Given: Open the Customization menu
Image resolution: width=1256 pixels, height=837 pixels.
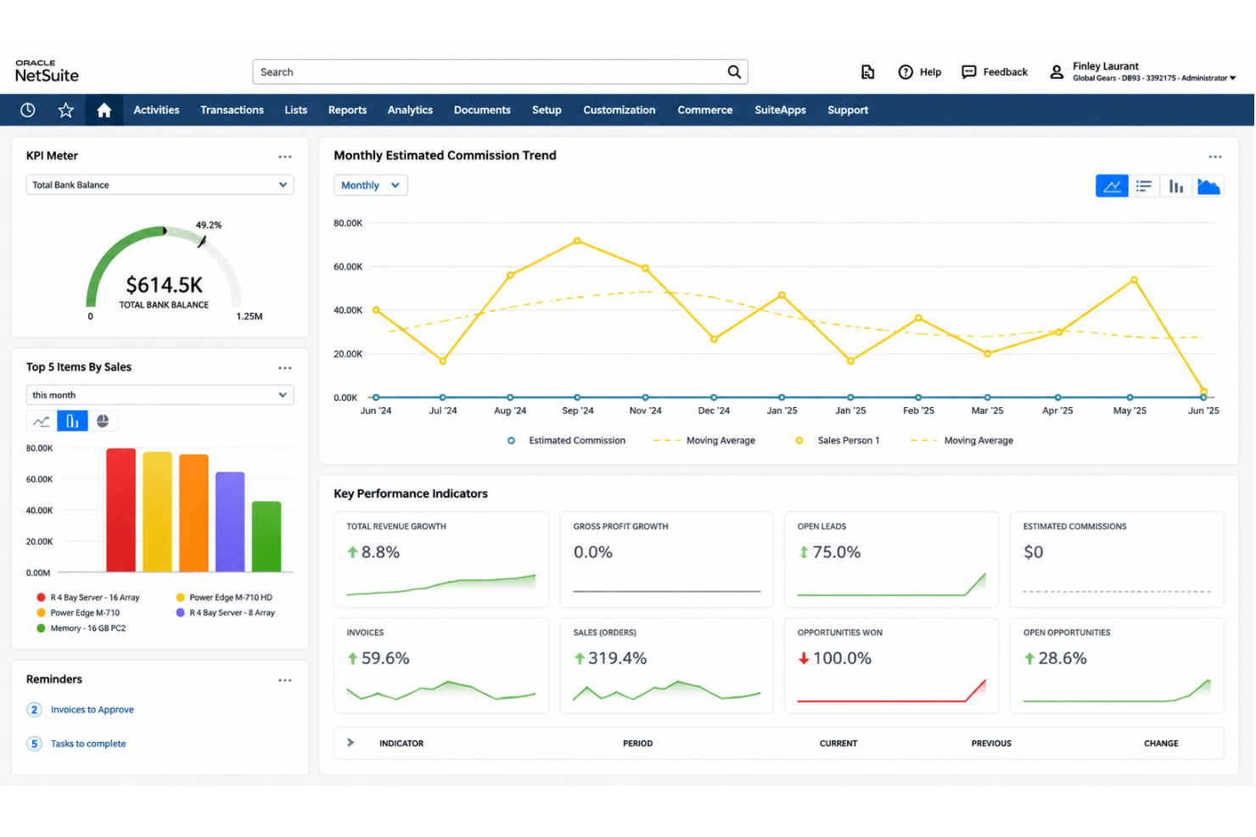Looking at the screenshot, I should coord(620,110).
